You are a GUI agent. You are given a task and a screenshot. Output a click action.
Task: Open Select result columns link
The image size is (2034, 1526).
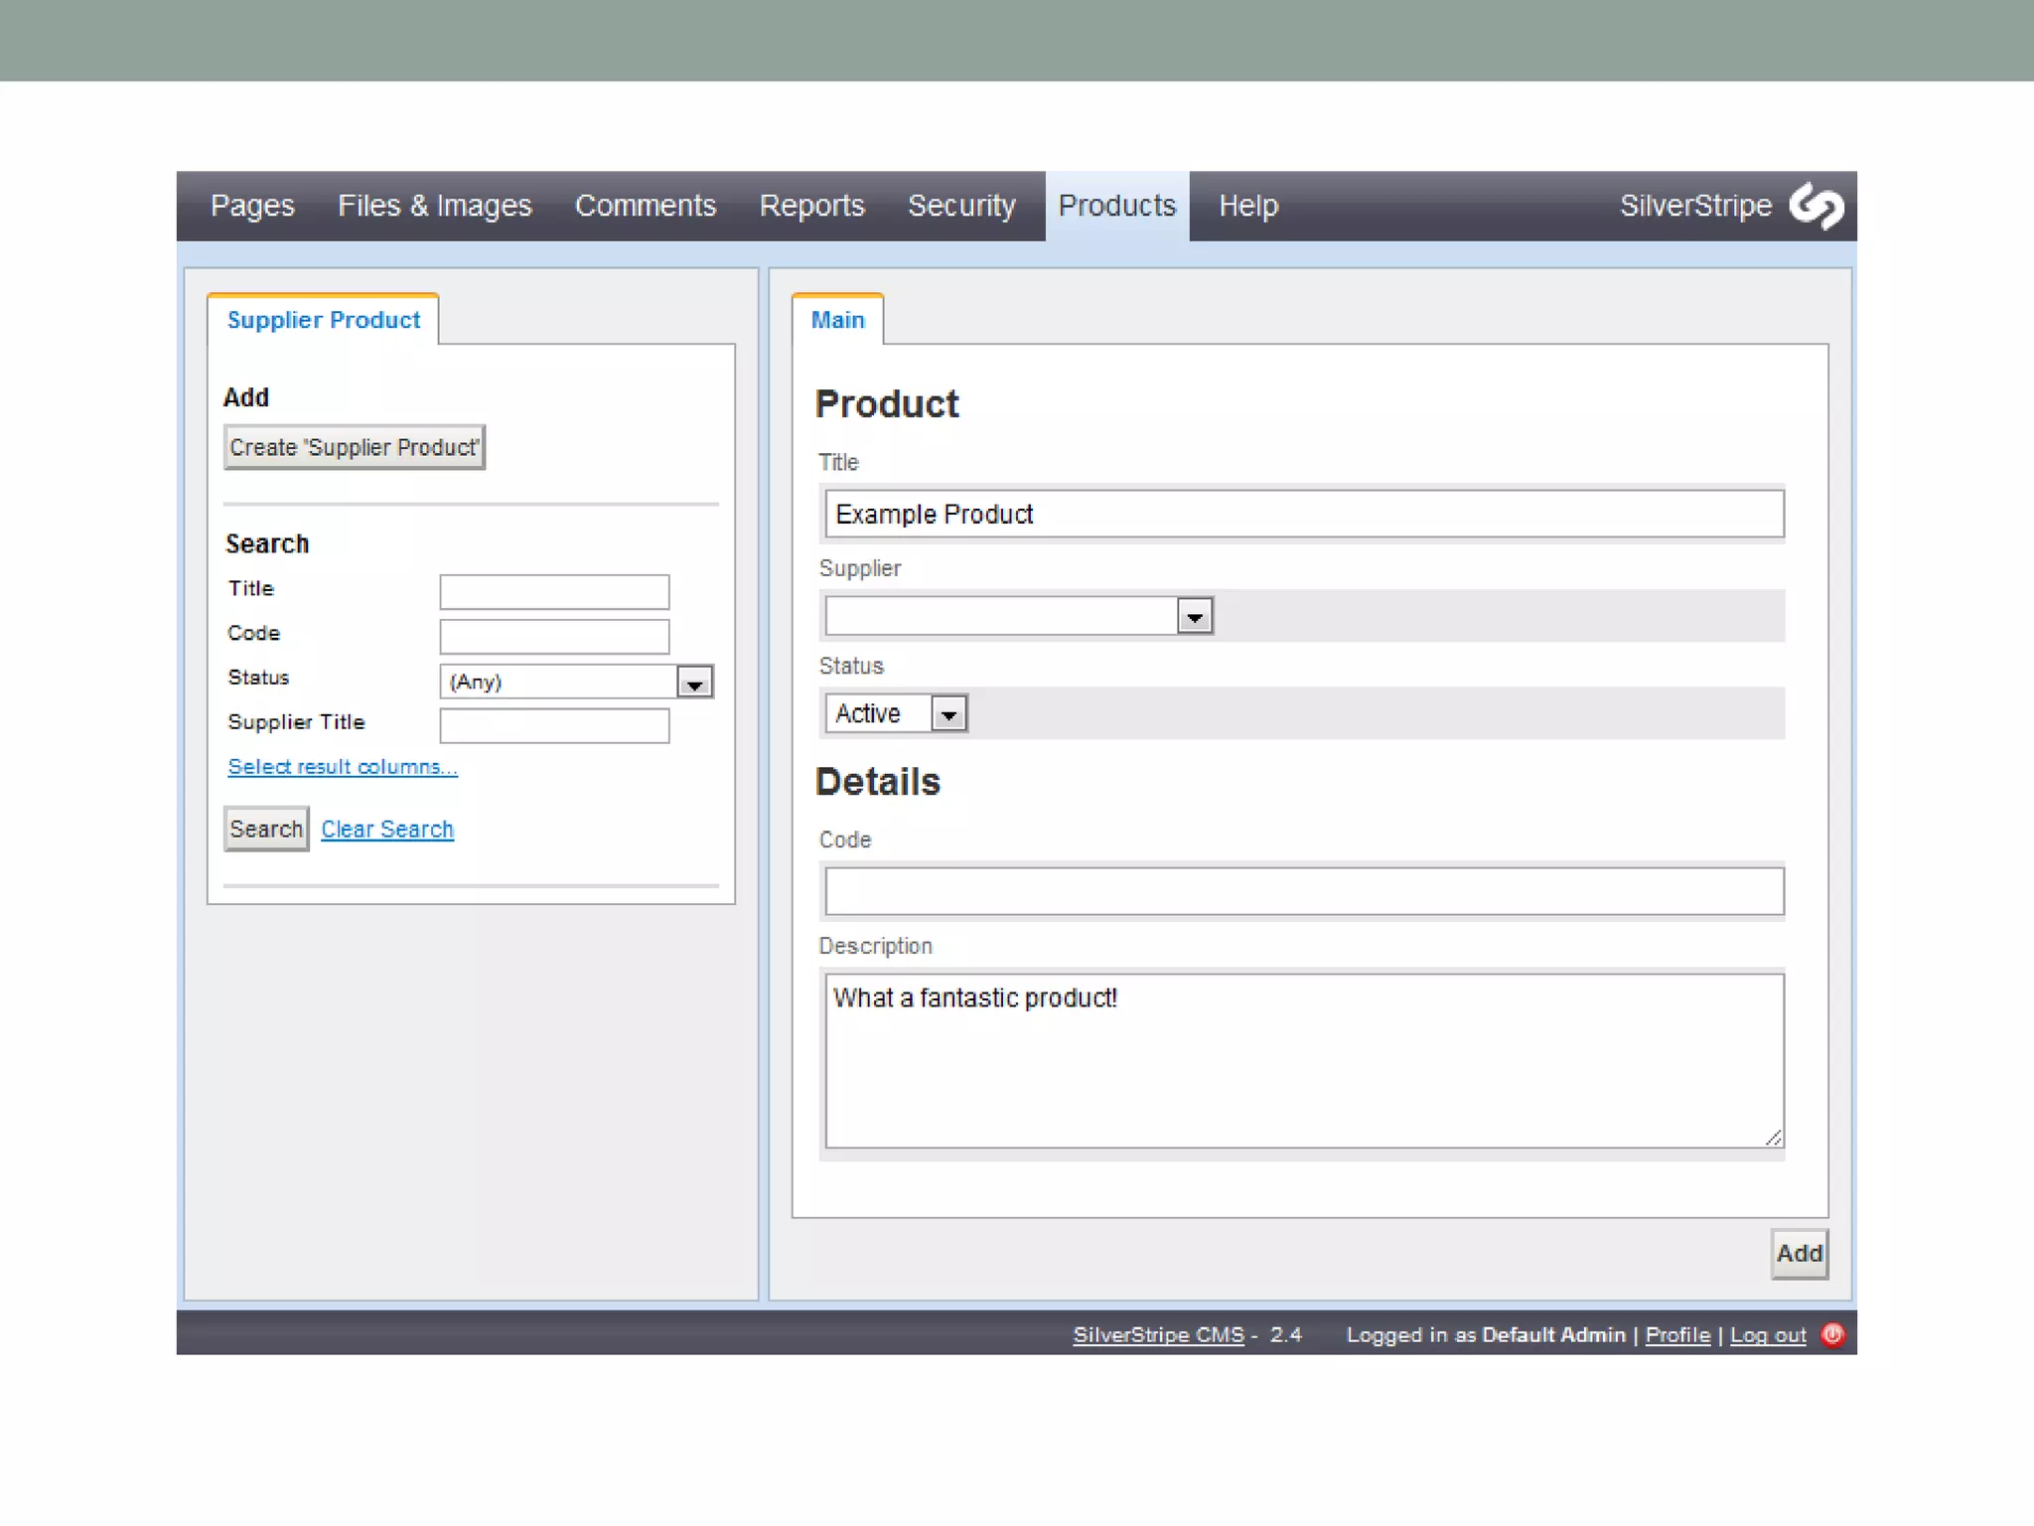point(342,767)
